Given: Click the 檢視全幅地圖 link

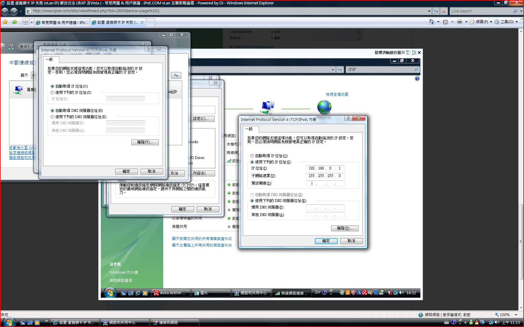Looking at the screenshot, I should point(337,94).
